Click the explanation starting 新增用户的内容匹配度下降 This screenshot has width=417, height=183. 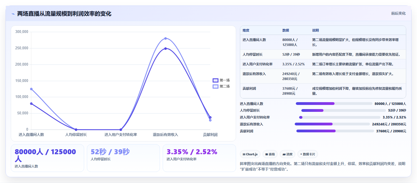(x=356, y=54)
